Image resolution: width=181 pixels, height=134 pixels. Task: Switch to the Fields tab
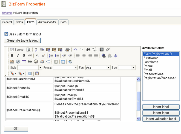(x=19, y=22)
